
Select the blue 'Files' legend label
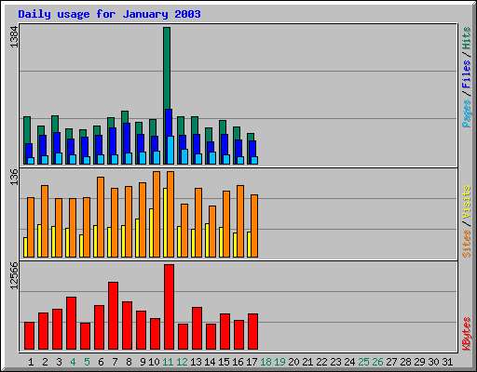(466, 74)
